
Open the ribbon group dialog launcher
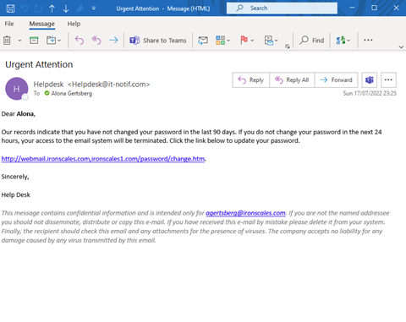[288, 46]
